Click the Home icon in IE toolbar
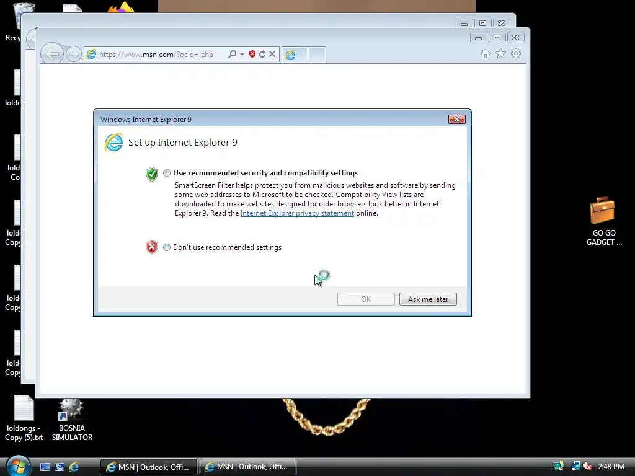The image size is (635, 476). coord(485,54)
